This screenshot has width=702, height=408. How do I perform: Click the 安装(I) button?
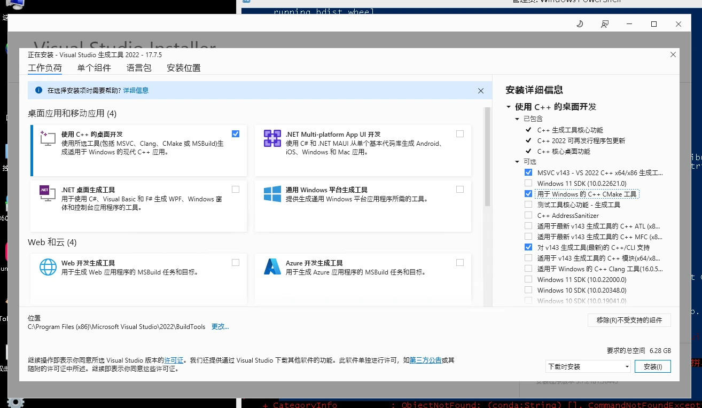(x=652, y=367)
